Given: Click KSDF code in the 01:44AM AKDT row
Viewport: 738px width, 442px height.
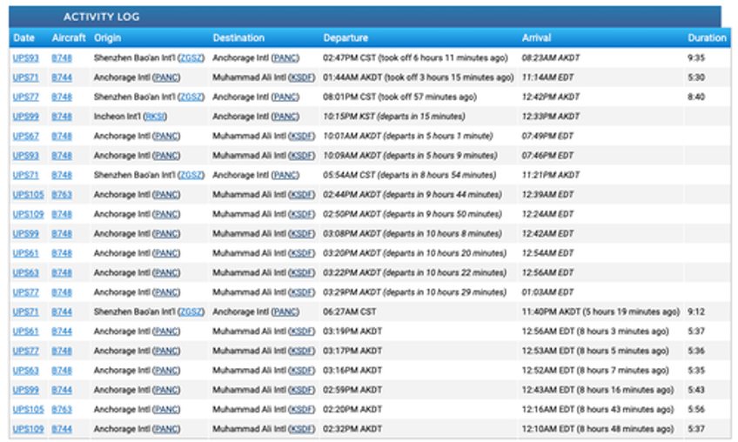Looking at the screenshot, I should tap(301, 77).
